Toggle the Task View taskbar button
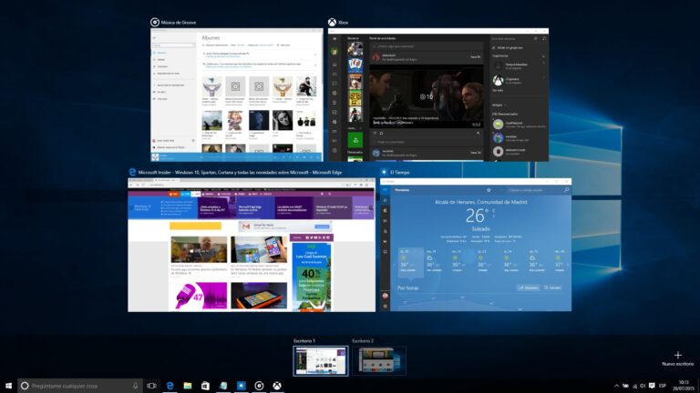Image resolution: width=700 pixels, height=393 pixels. coord(152,386)
